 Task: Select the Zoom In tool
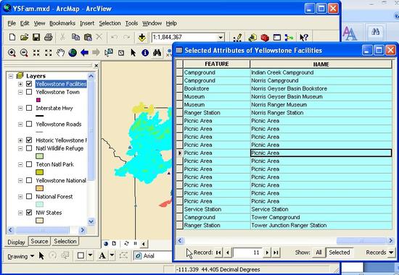12,53
